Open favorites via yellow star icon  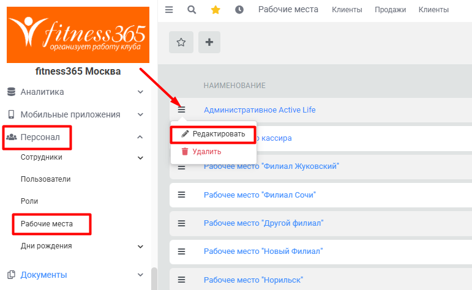215,10
